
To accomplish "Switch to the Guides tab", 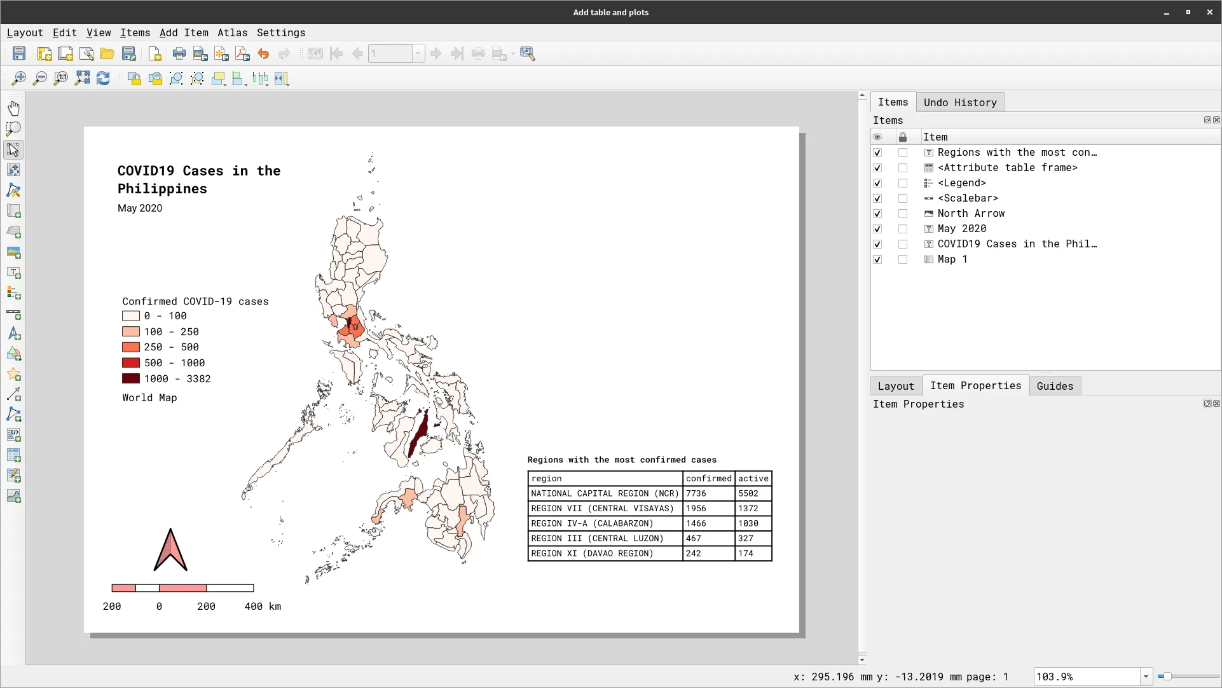I will point(1054,386).
